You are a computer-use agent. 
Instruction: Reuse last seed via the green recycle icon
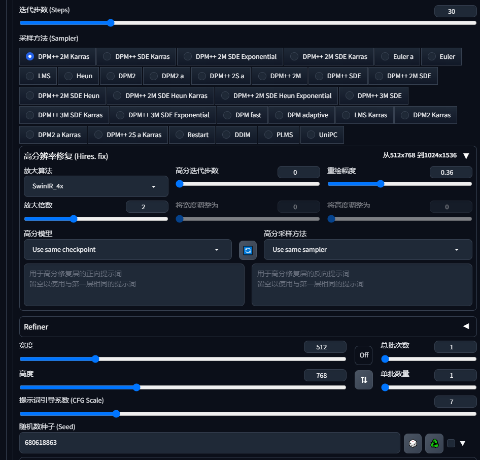click(x=433, y=443)
